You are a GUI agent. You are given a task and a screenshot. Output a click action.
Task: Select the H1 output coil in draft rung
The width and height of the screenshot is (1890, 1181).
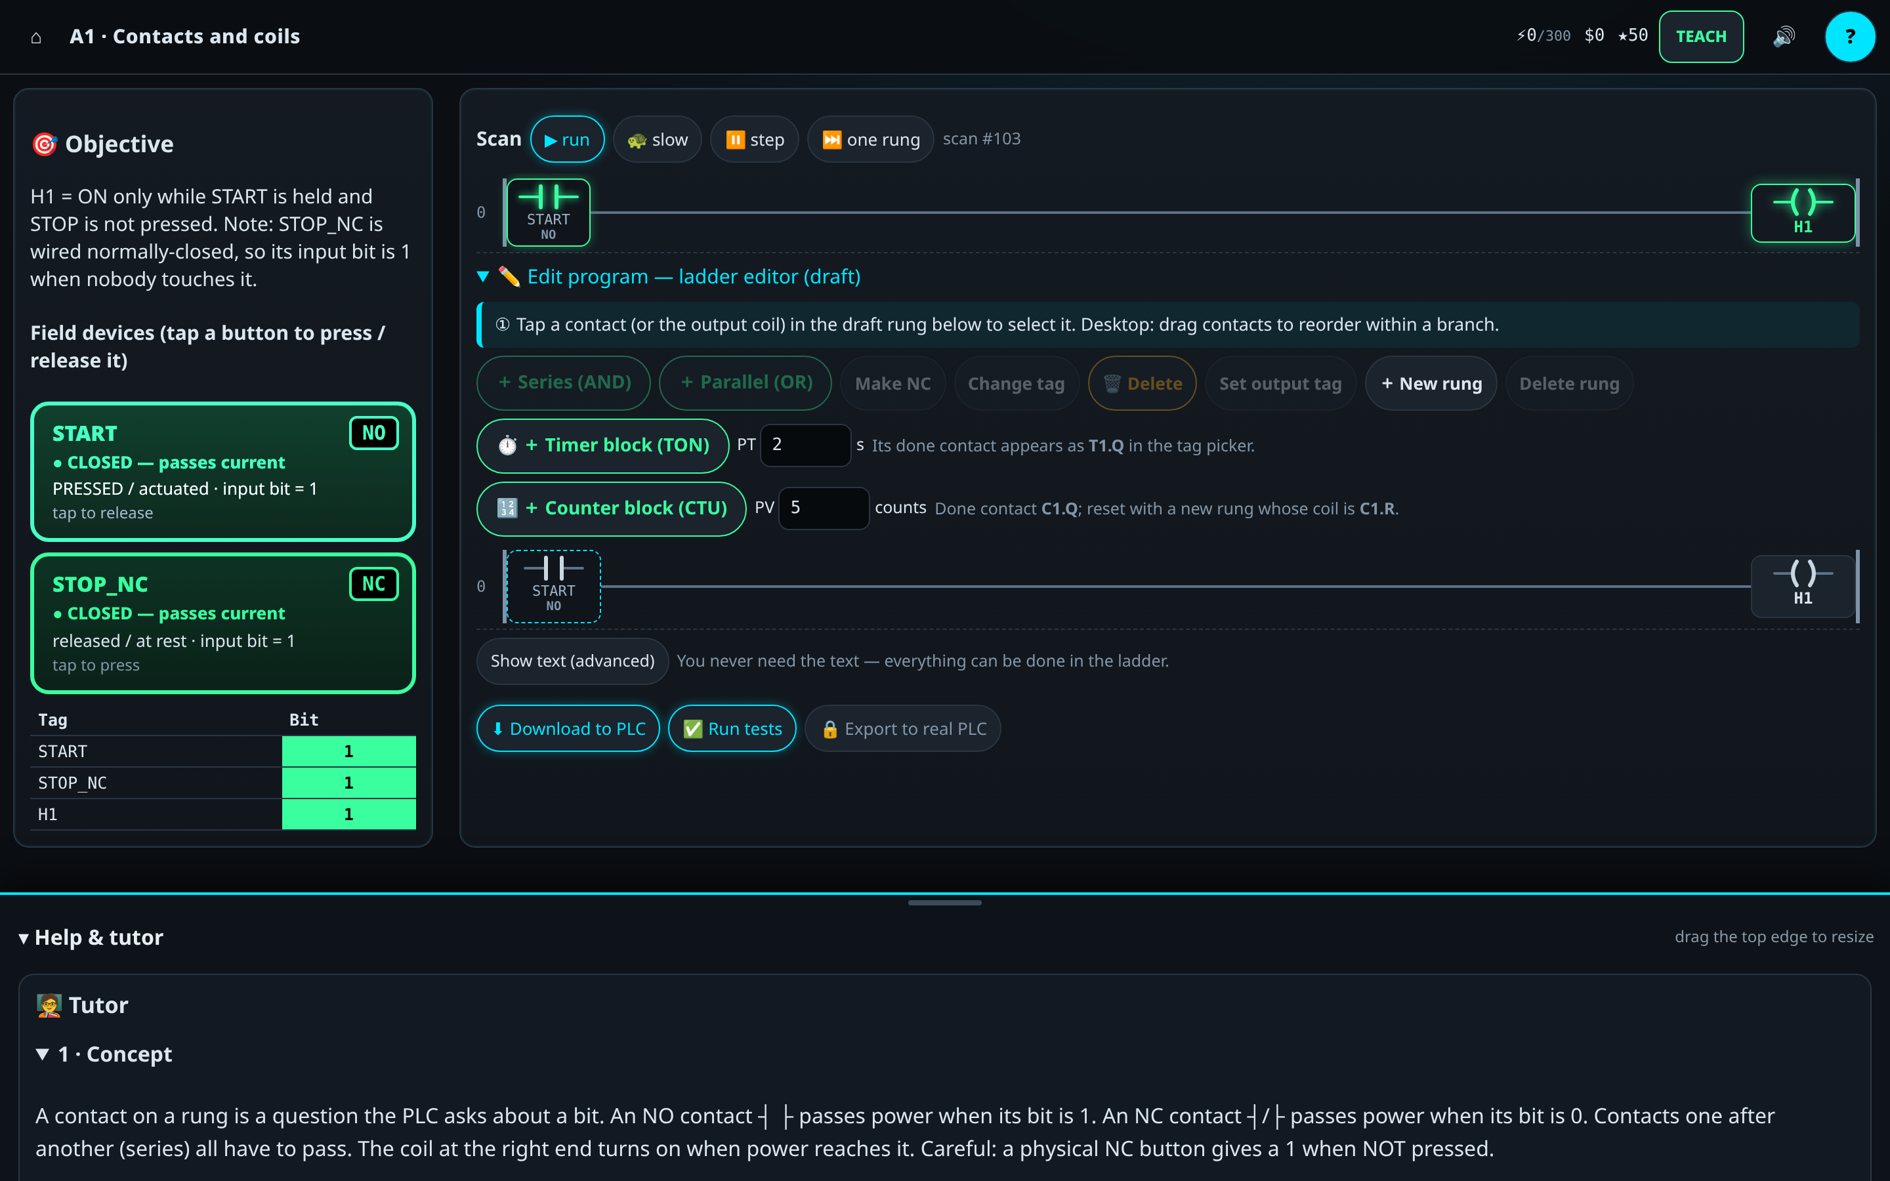[1803, 586]
